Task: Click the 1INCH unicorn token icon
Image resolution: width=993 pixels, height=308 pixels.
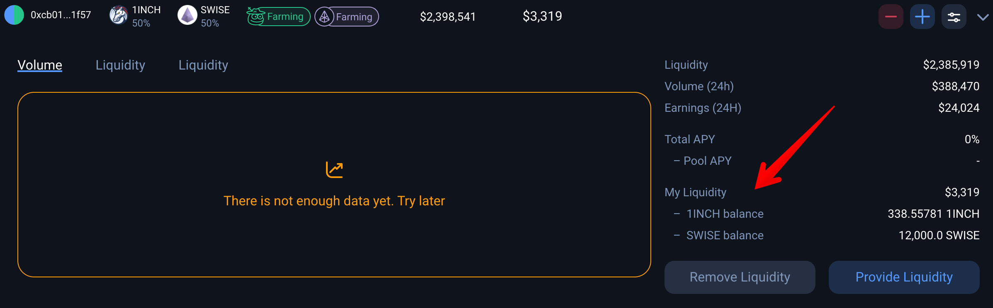Action: pyautogui.click(x=118, y=15)
